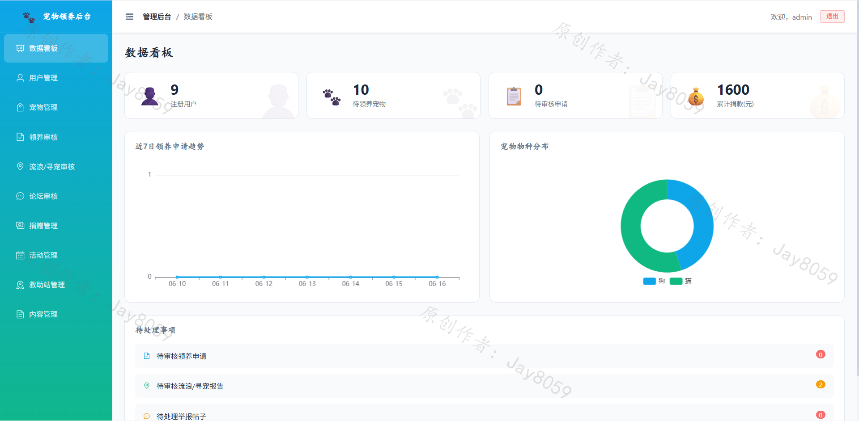Viewport: 859px width, 421px height.
Task: Click the paw logo in sidebar header
Action: pyautogui.click(x=29, y=17)
